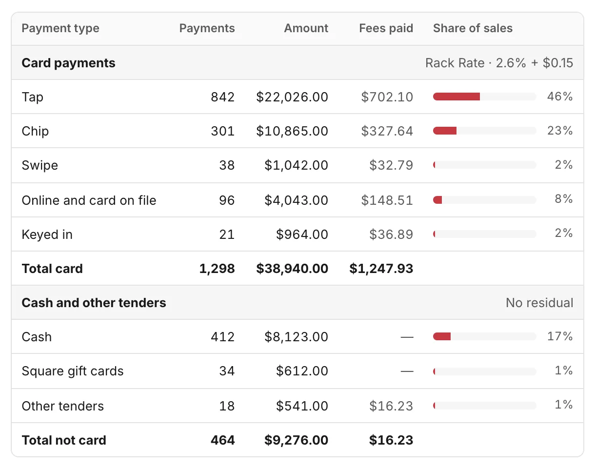Click the Chip share of sales bar
Screen dimensions: 595x468
click(x=484, y=131)
